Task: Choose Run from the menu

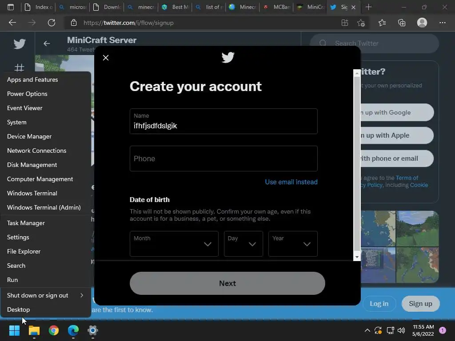Action: tap(46, 280)
